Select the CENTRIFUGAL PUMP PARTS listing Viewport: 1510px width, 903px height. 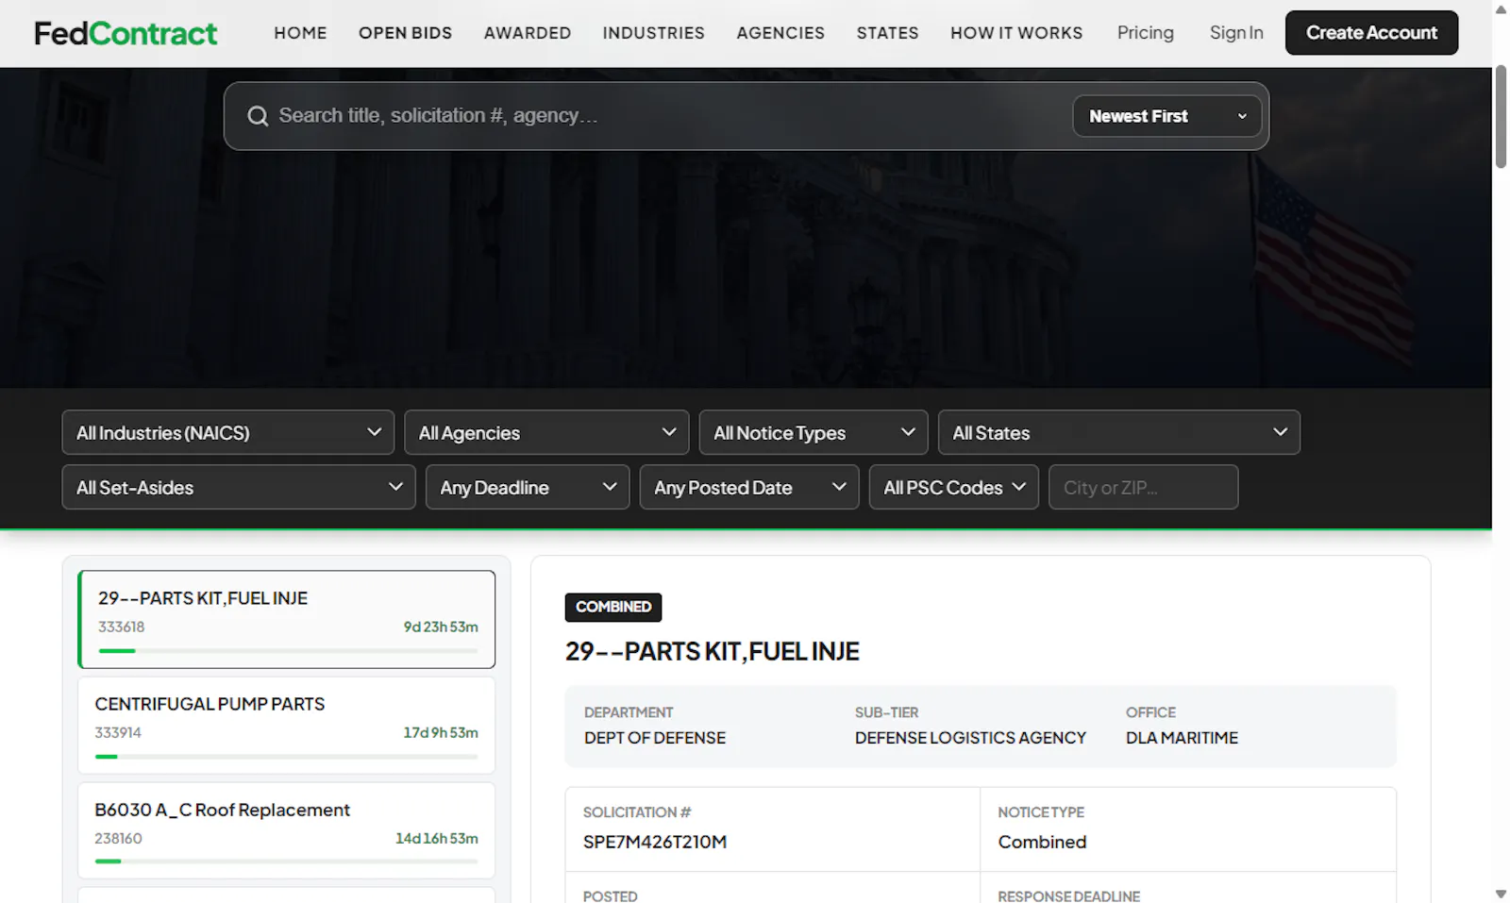[287, 725]
